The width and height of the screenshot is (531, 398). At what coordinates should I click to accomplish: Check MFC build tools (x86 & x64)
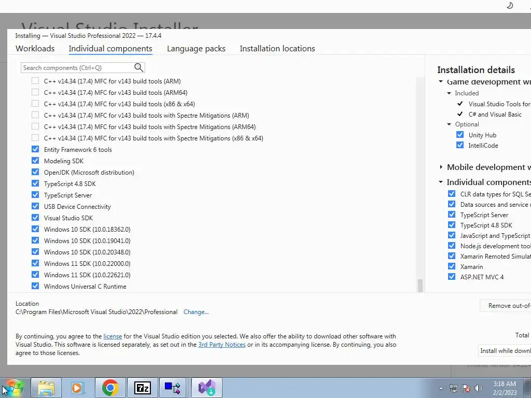[x=35, y=104]
